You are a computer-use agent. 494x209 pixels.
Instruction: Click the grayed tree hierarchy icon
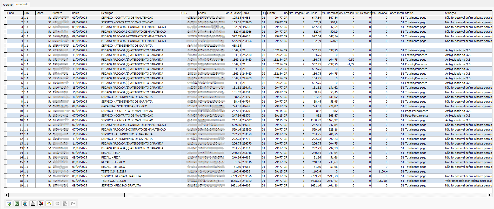(65, 204)
